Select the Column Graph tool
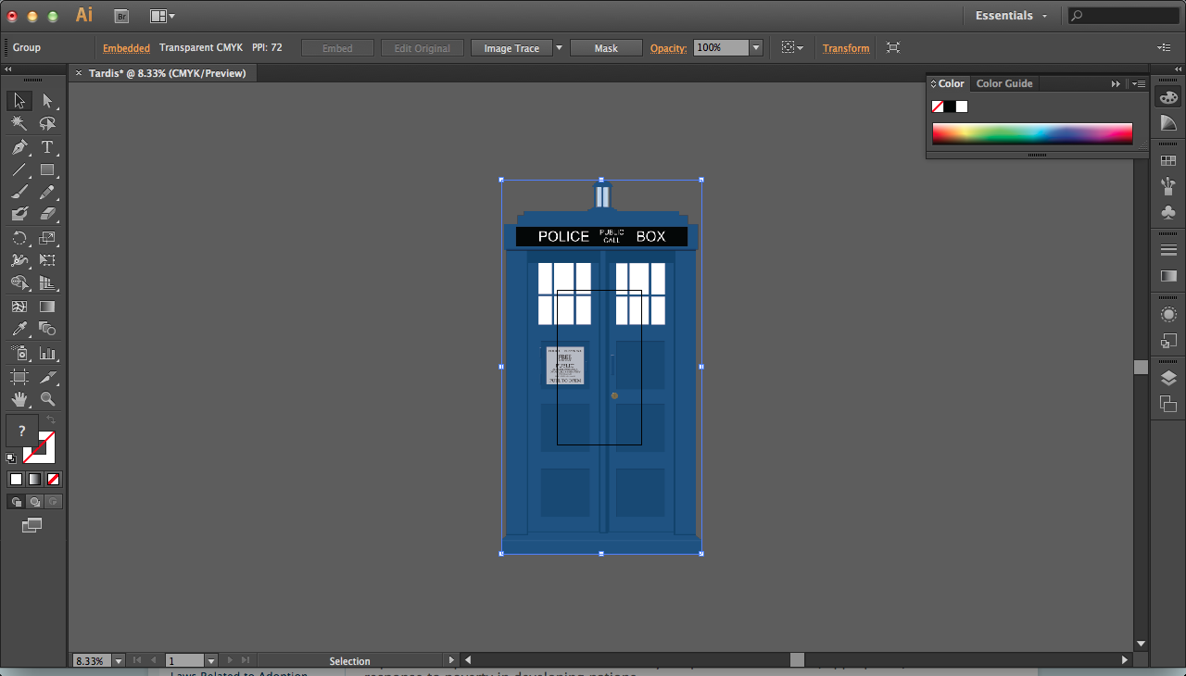 (47, 353)
